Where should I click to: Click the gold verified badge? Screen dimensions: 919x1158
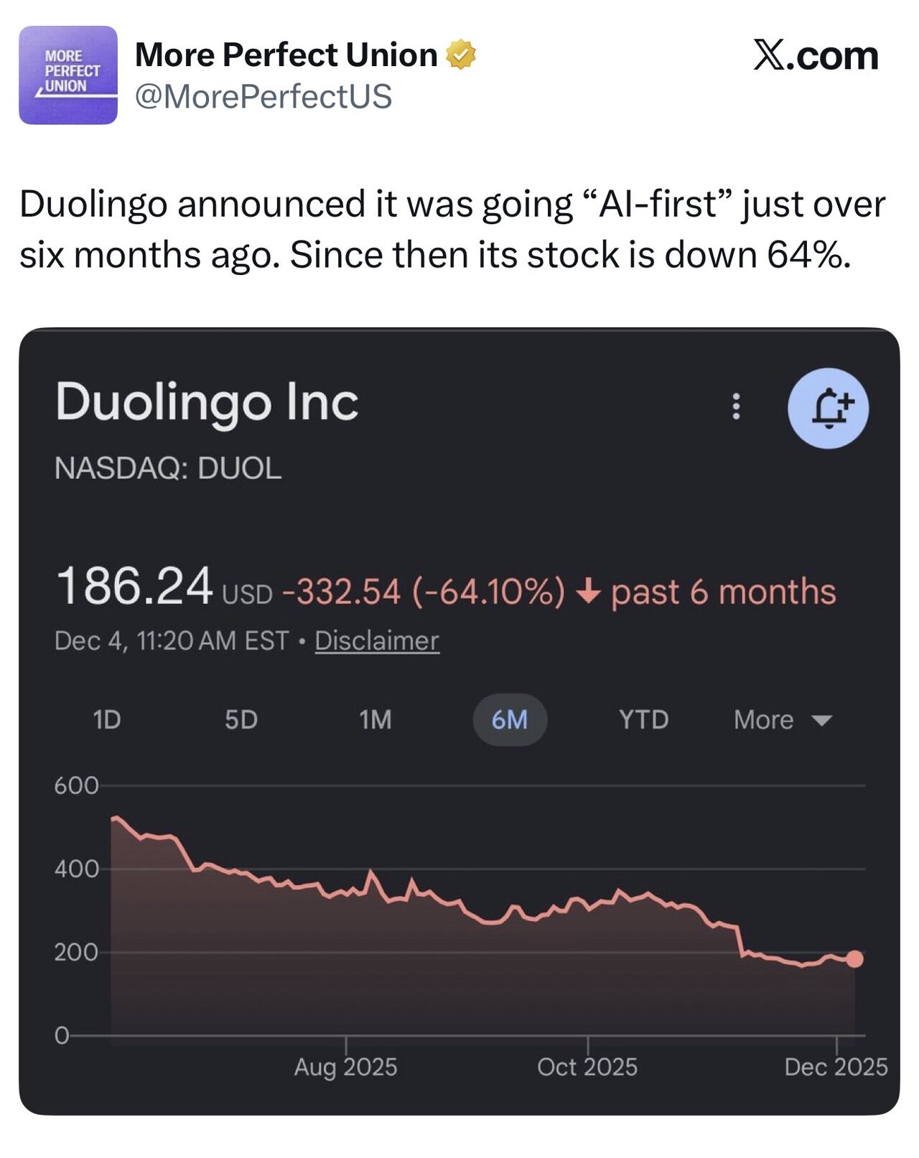point(461,55)
